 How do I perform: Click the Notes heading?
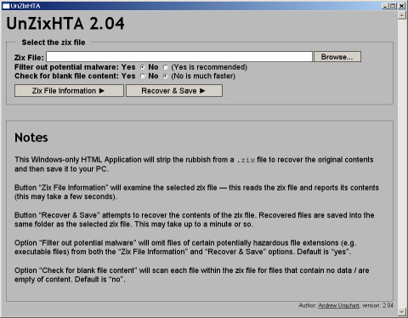coord(31,138)
